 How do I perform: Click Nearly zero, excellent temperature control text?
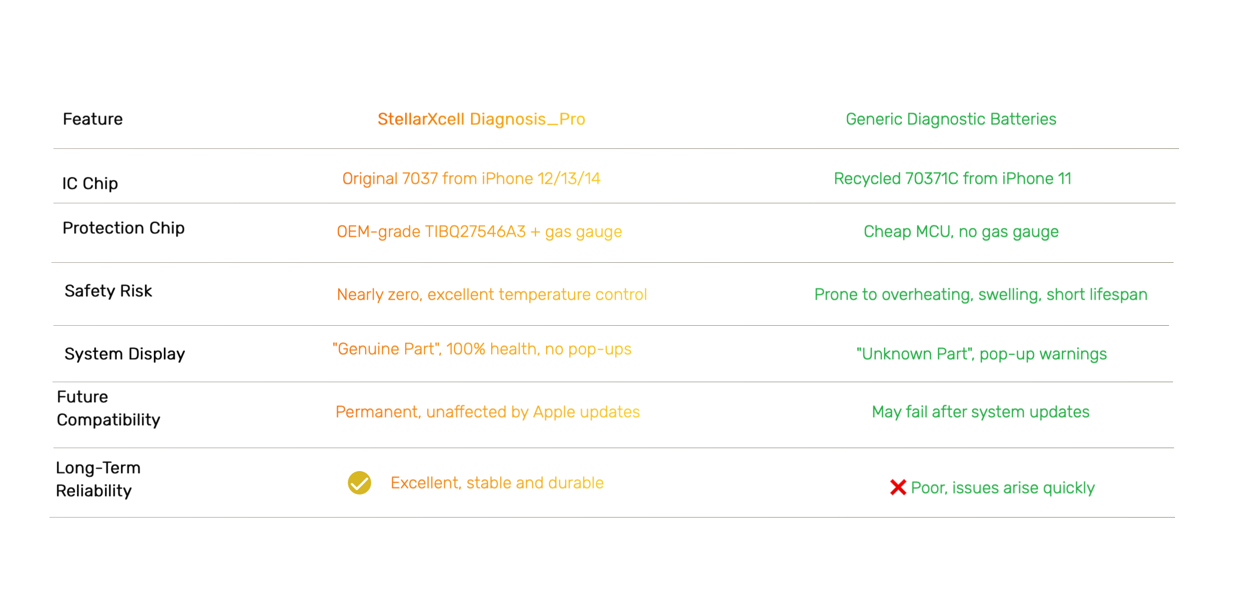[x=492, y=294]
